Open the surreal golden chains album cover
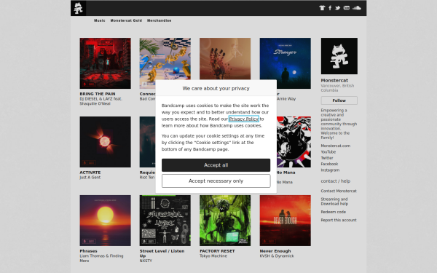 165,59
